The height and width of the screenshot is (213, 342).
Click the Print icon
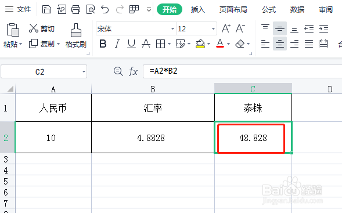point(76,10)
